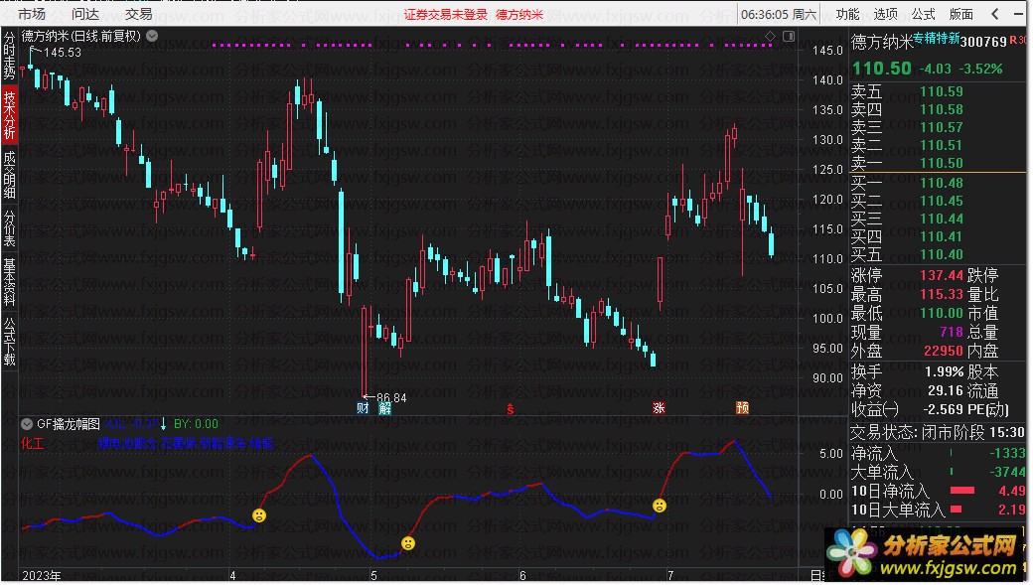
Task: Expand dropdown beside 德方纳米(日线,前复权) title
Action: 152,36
